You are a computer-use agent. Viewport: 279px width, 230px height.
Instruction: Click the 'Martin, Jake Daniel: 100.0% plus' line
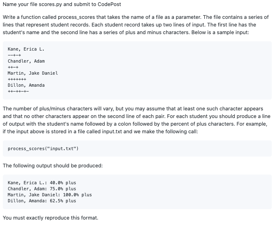(x=50, y=195)
